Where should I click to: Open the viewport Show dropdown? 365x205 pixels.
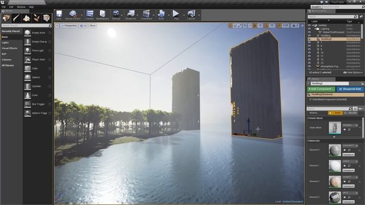tap(92, 26)
